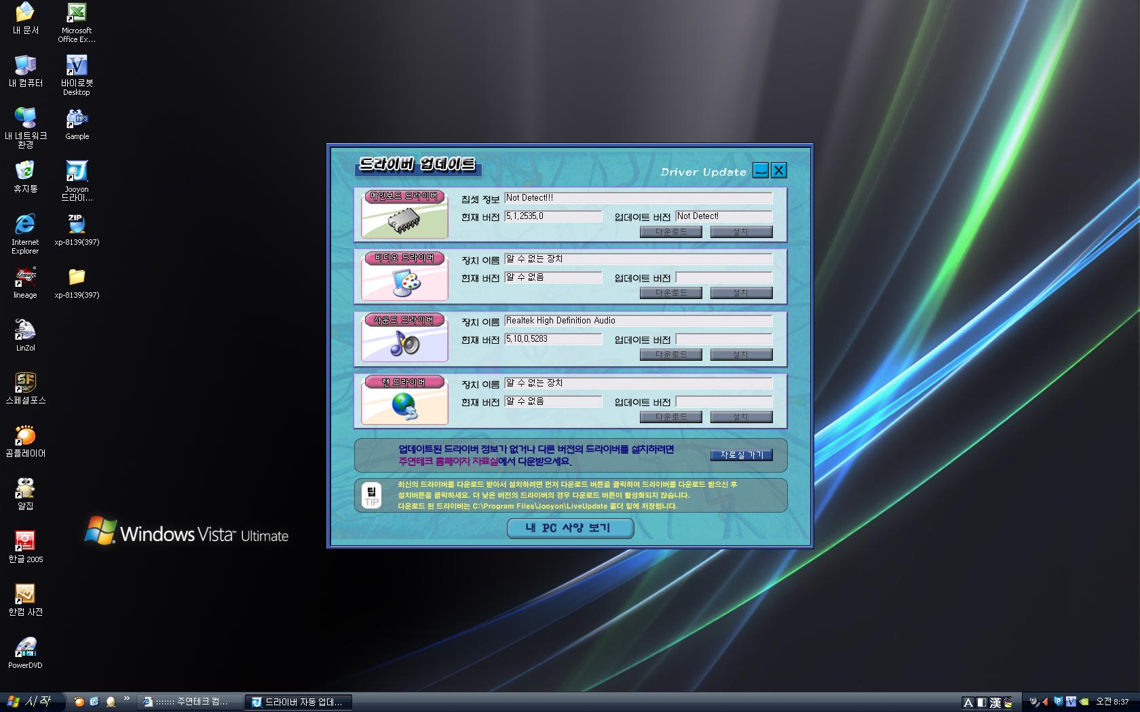Click 설치 button in video driver row
This screenshot has width=1140, height=712.
741,293
